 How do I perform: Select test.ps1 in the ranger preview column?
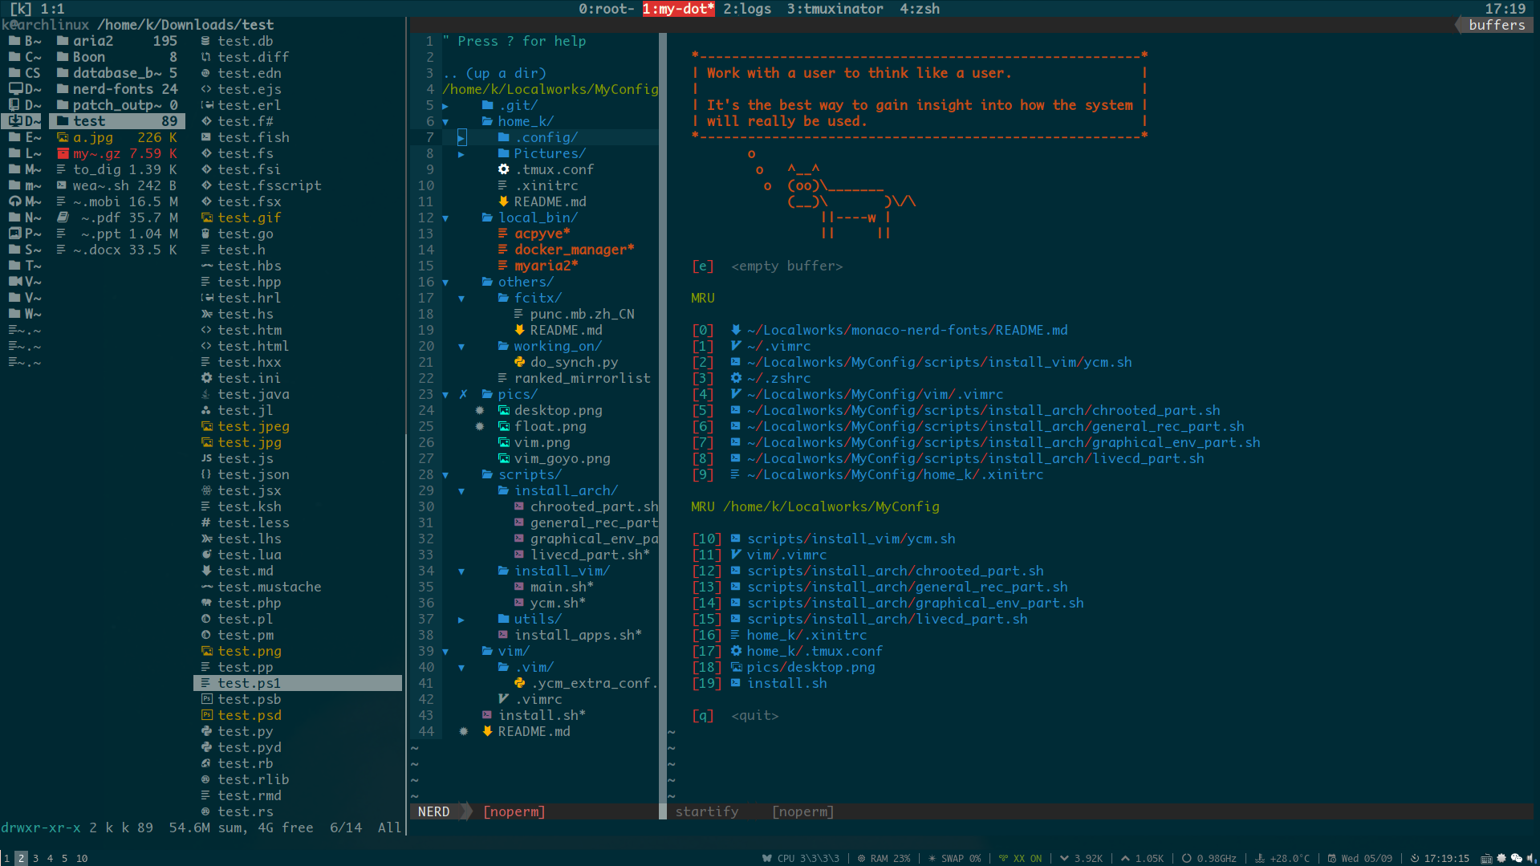(298, 683)
